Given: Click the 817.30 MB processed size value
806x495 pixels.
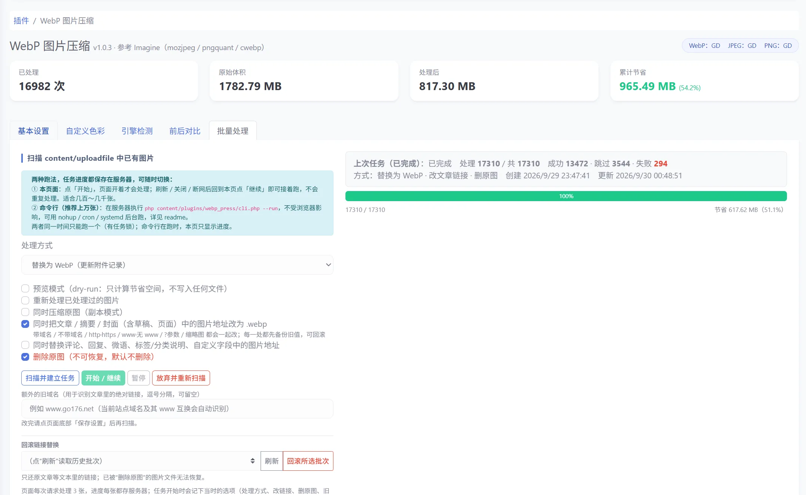Looking at the screenshot, I should (447, 86).
